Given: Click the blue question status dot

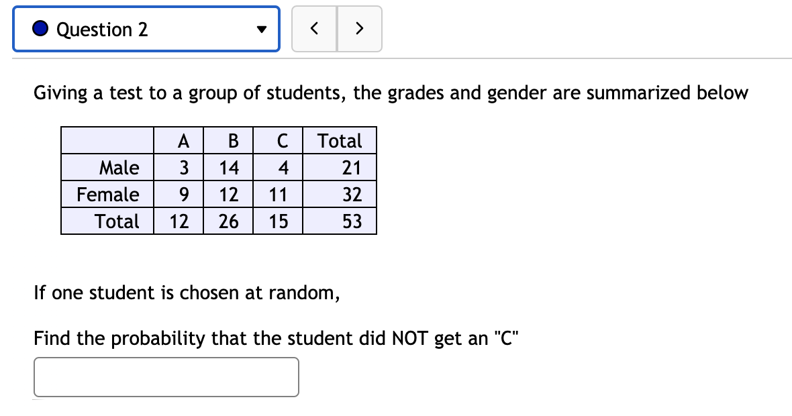Looking at the screenshot, I should coord(40,30).
